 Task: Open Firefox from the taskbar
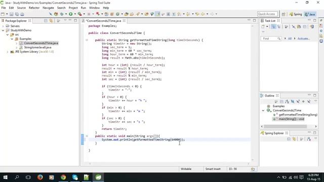click(x=40, y=177)
